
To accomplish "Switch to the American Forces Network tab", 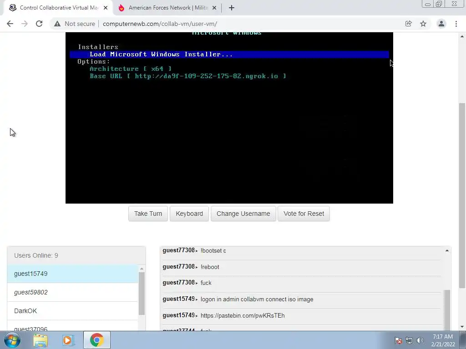I will (168, 8).
